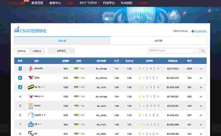Click the search magnifier icon
Screen dimensions: 221x136
click(x=203, y=51)
